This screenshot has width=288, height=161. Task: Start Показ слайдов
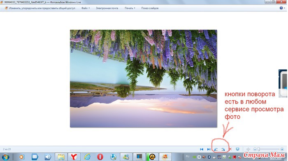point(150,8)
